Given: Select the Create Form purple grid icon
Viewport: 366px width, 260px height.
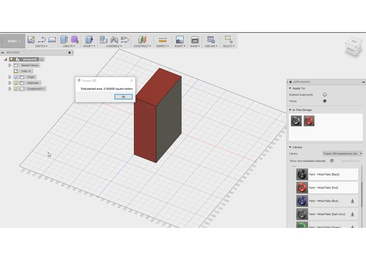Looking at the screenshot, I should tap(74, 39).
